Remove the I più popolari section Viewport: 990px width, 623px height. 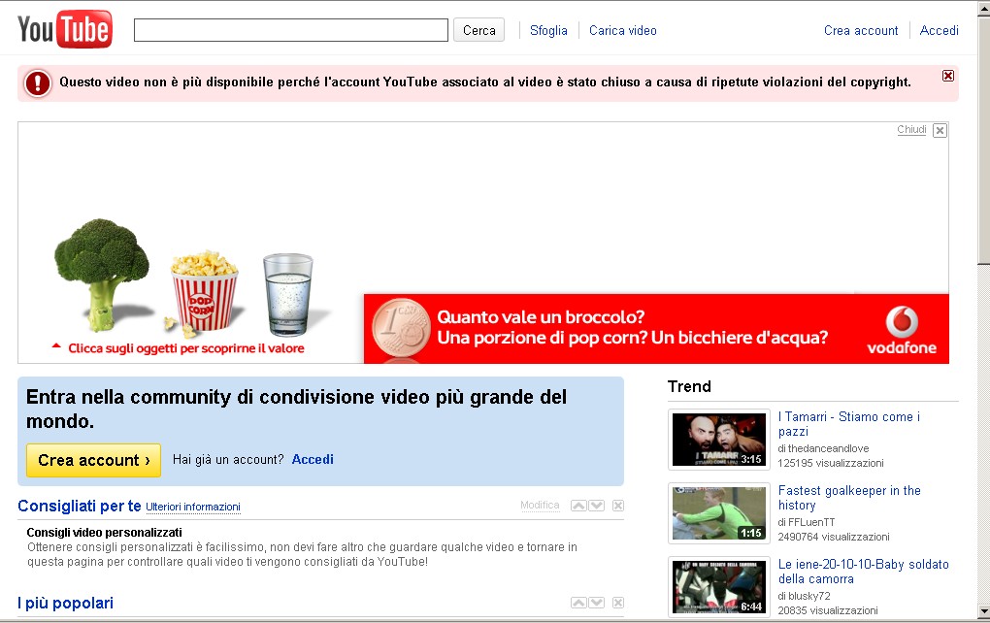pos(618,604)
